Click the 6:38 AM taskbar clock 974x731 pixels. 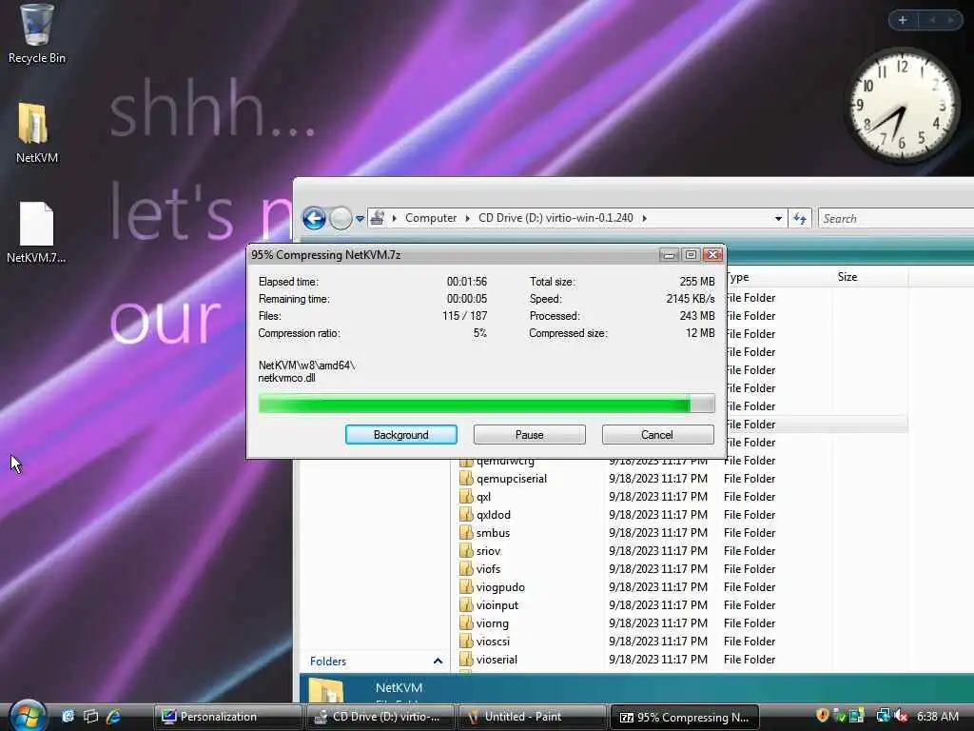[937, 716]
